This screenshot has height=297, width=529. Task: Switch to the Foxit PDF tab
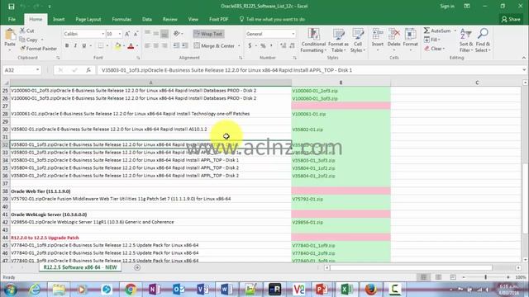[218, 19]
